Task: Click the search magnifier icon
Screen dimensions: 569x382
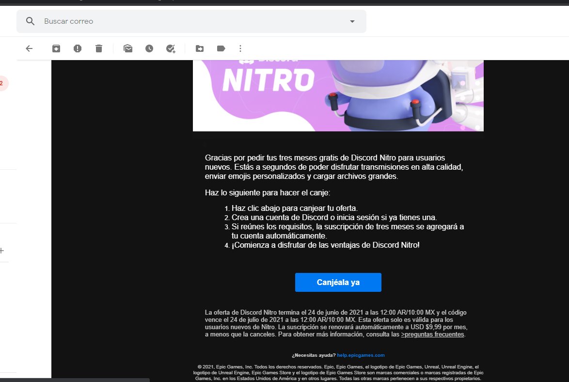Action: (31, 21)
